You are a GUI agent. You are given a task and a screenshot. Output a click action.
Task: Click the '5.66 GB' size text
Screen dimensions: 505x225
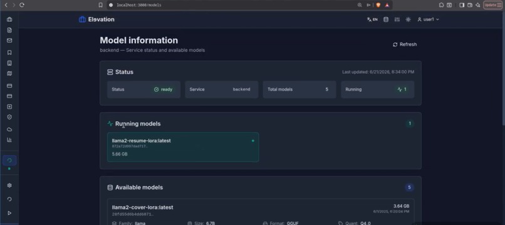[x=120, y=154]
